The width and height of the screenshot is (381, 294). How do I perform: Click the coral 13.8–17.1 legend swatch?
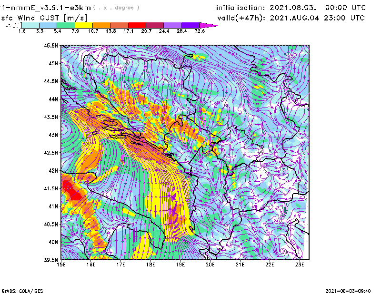click(120, 25)
